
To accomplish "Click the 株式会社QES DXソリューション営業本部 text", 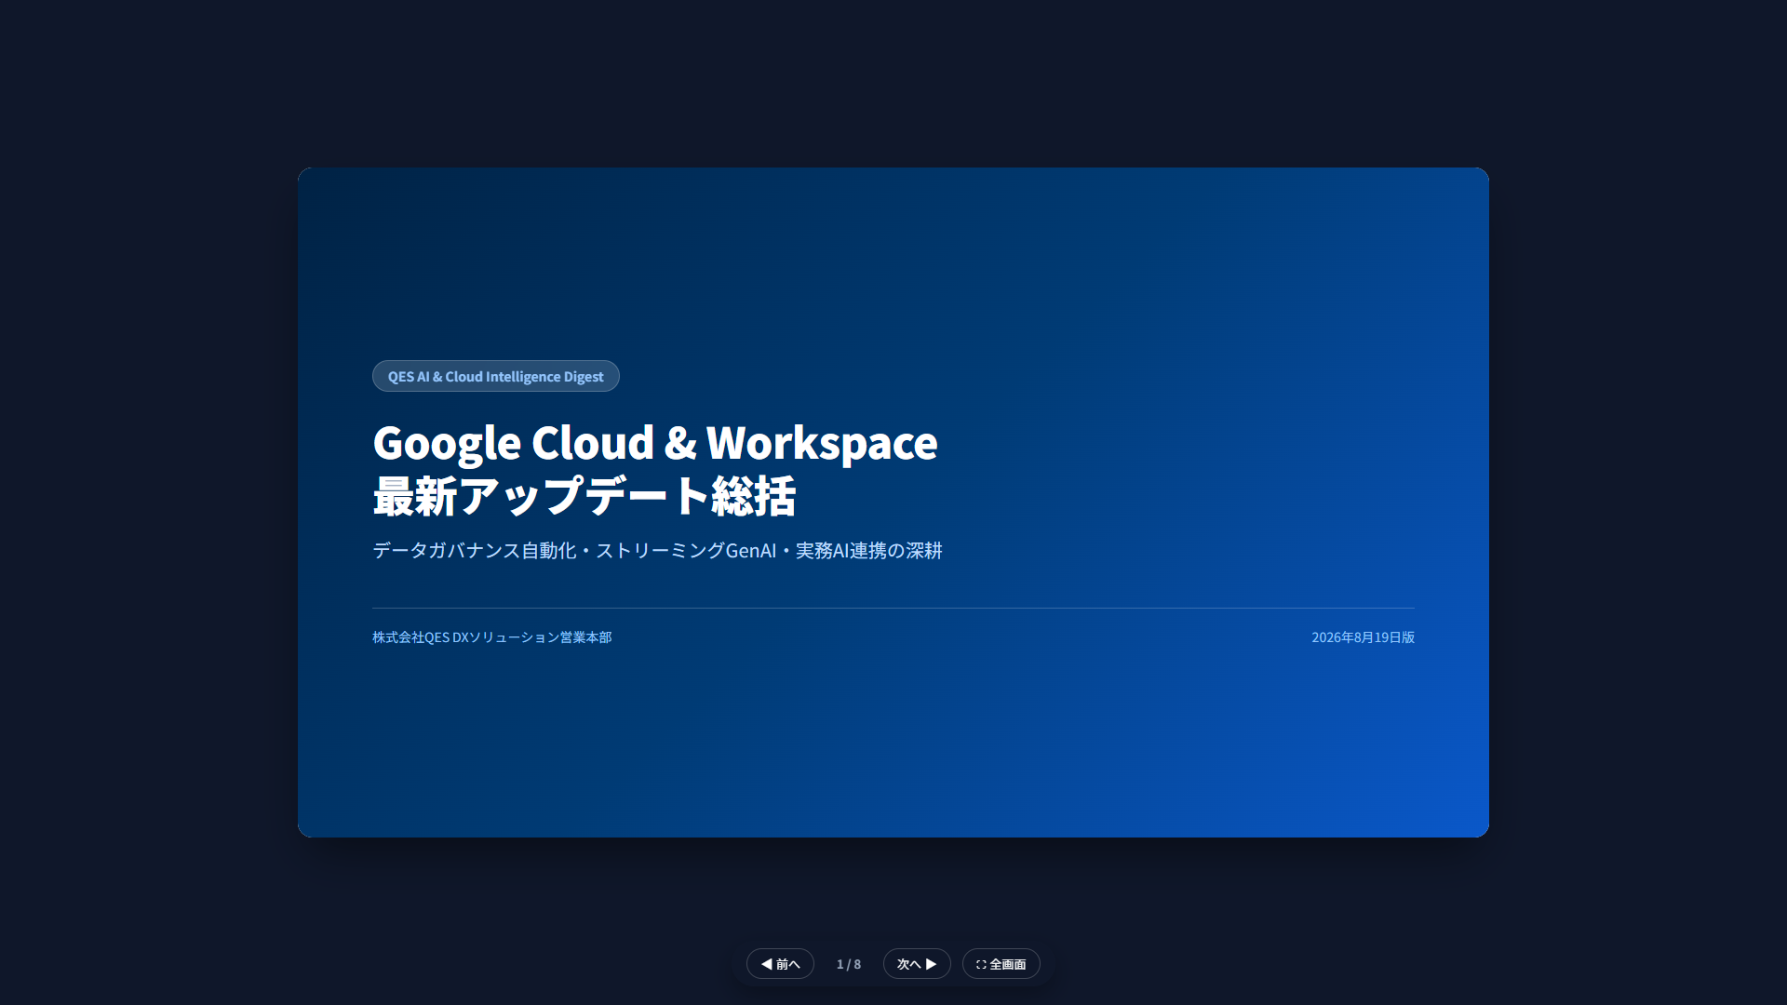I will (492, 637).
